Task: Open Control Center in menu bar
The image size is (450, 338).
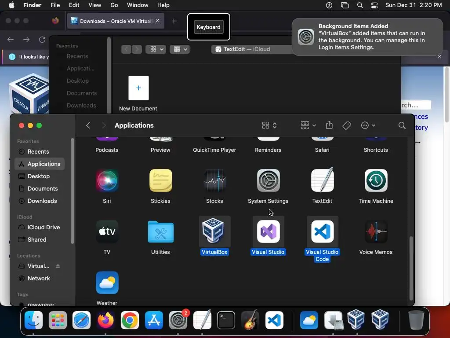Action: (x=374, y=5)
